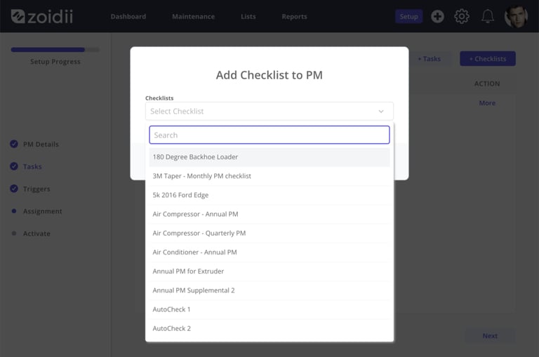Click the Next button

[x=490, y=336]
